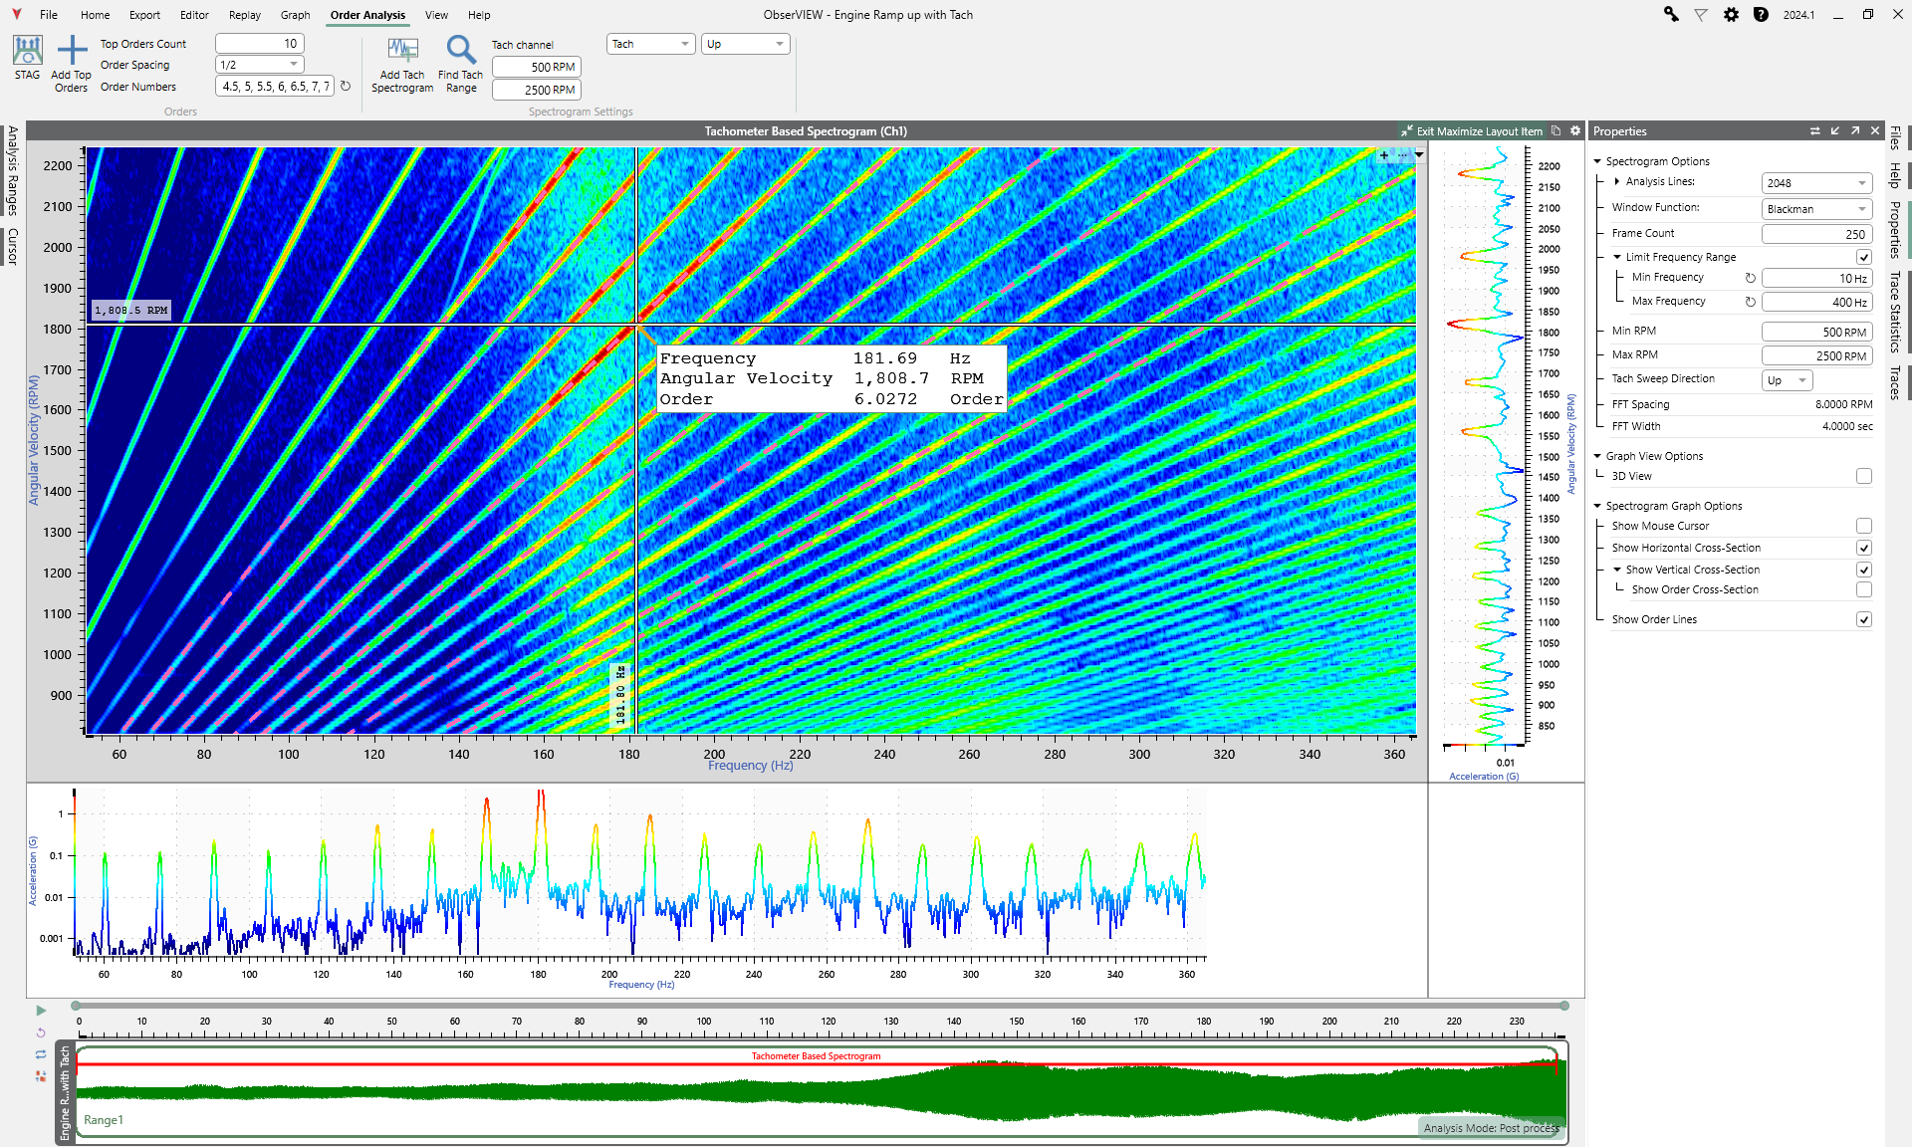
Task: Uncheck Show Order Lines checkbox
Action: (x=1863, y=619)
